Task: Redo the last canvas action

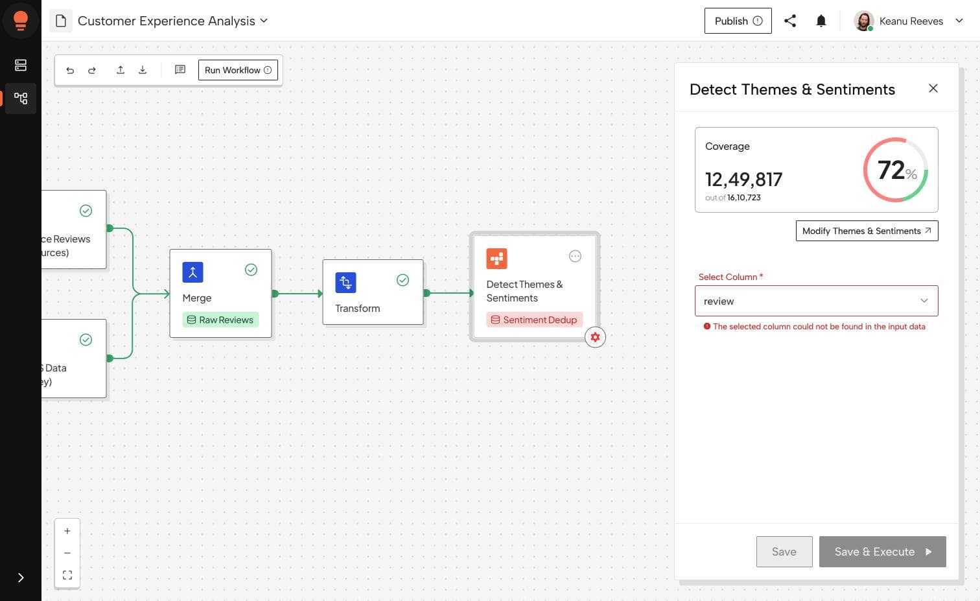Action: (x=92, y=70)
